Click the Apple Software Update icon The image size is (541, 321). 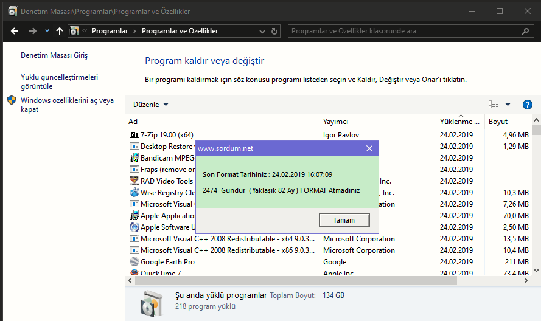(x=134, y=227)
